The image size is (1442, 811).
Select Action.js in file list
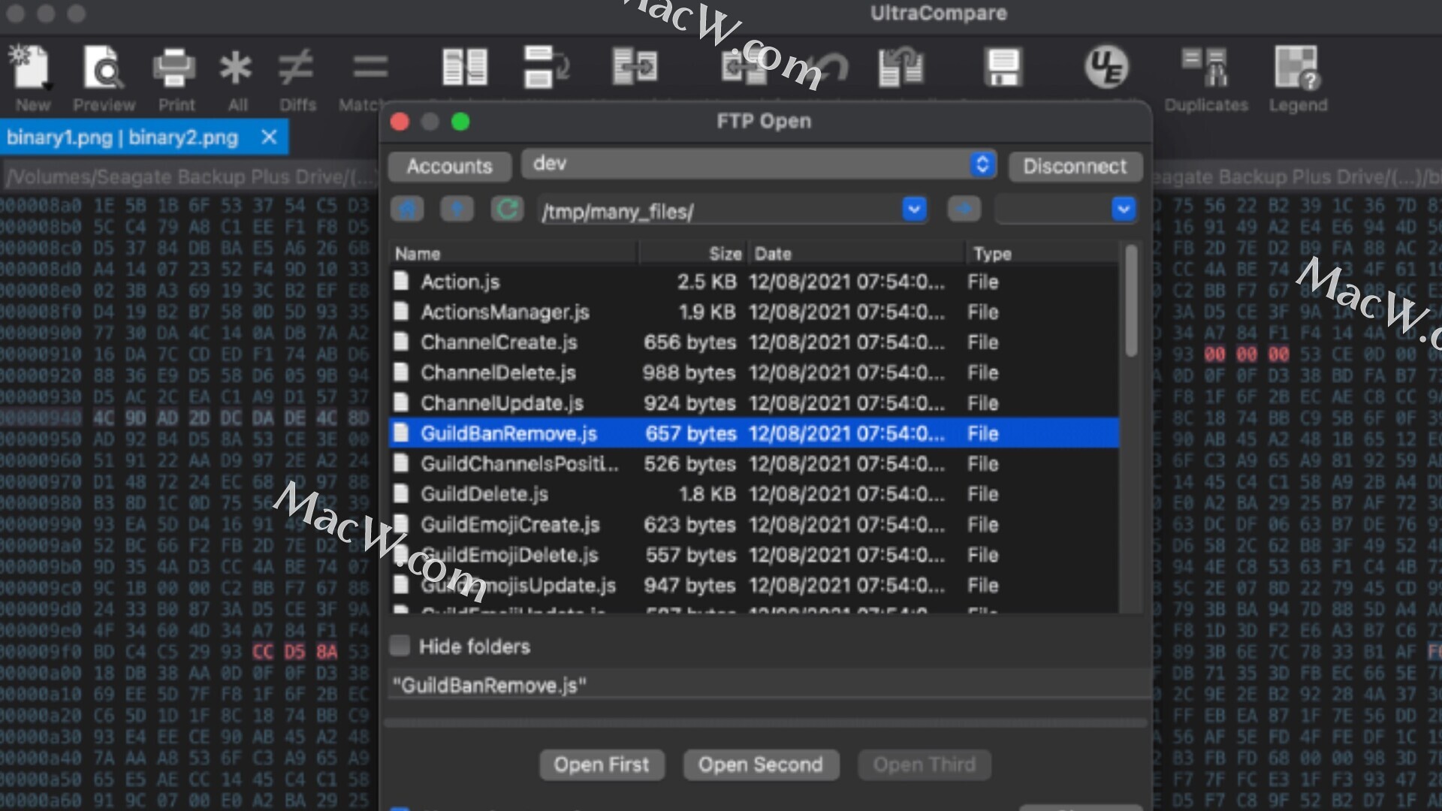coord(753,282)
